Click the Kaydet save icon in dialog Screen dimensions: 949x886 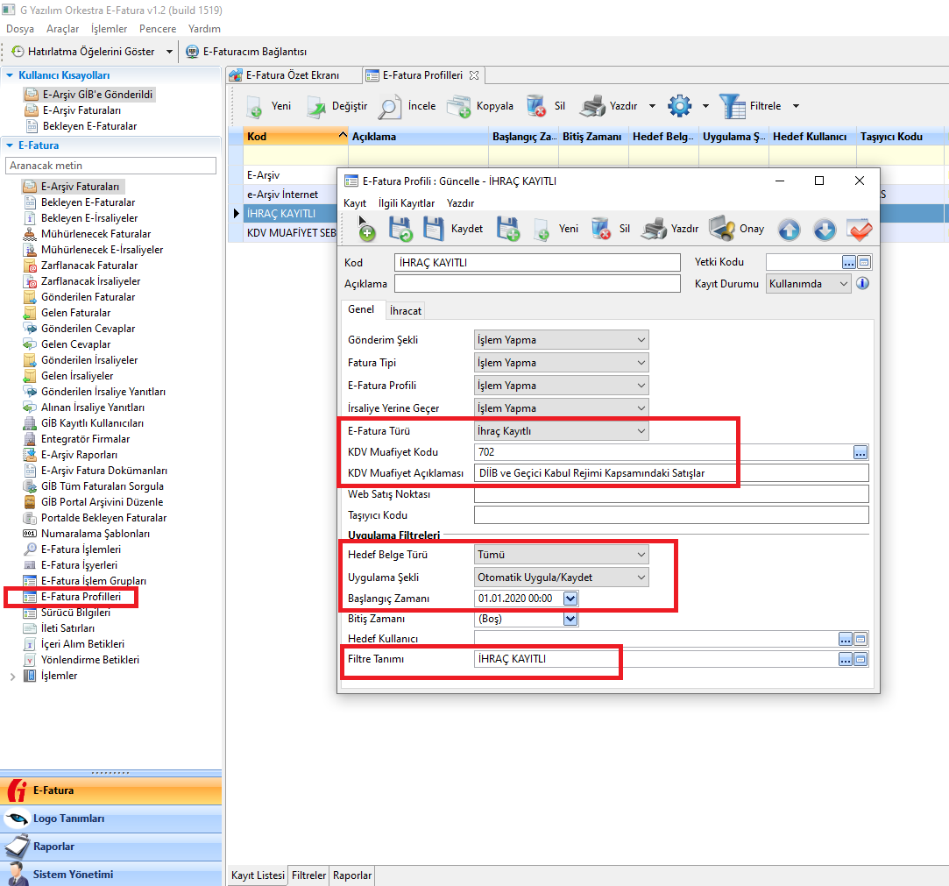coord(434,229)
